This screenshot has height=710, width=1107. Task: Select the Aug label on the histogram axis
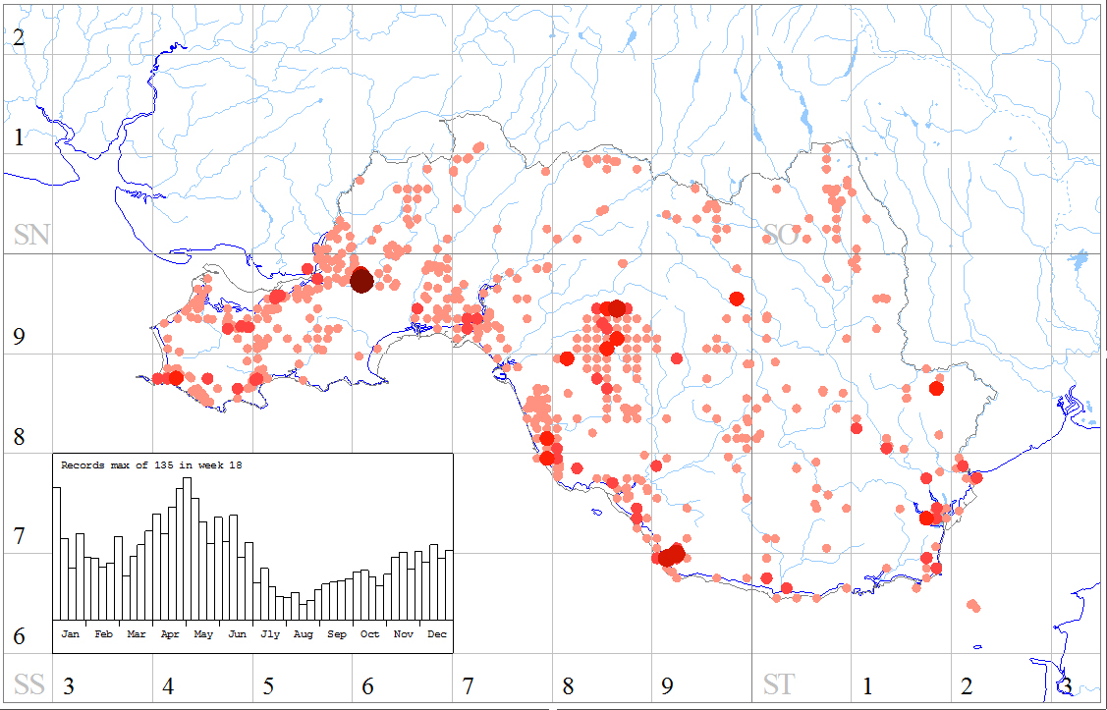(x=303, y=634)
